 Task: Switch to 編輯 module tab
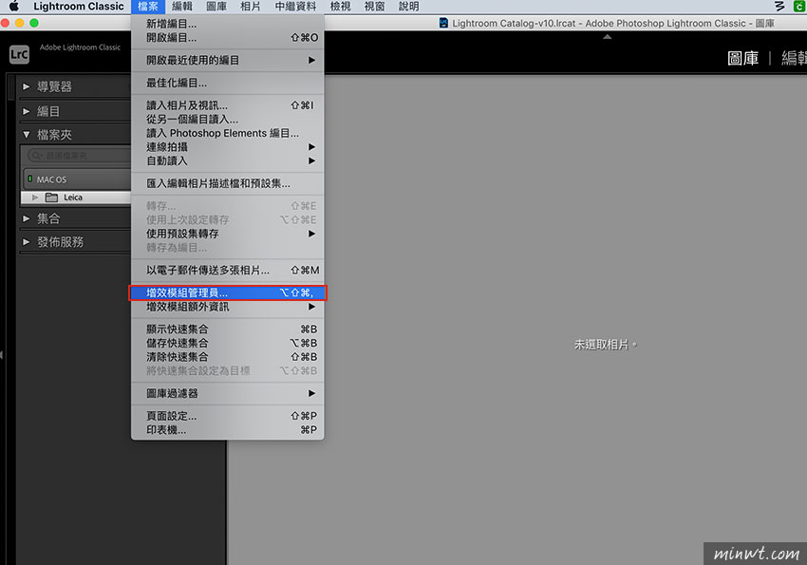click(x=794, y=58)
